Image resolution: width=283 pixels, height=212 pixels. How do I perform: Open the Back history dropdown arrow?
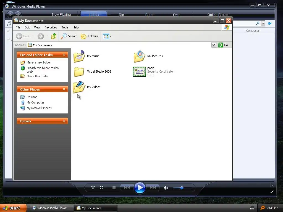click(x=33, y=36)
